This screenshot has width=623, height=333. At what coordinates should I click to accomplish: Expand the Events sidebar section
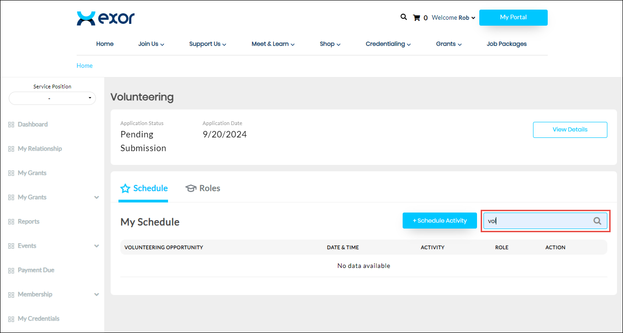(96, 246)
